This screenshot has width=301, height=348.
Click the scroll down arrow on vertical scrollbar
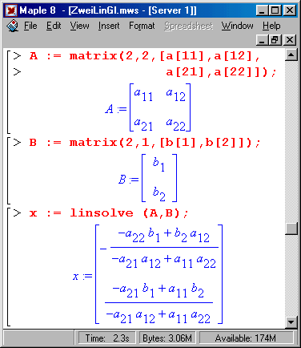291,322
